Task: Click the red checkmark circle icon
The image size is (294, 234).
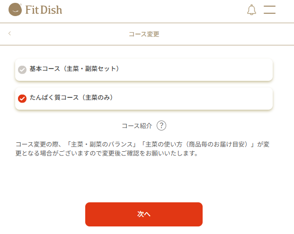Action: pyautogui.click(x=22, y=98)
